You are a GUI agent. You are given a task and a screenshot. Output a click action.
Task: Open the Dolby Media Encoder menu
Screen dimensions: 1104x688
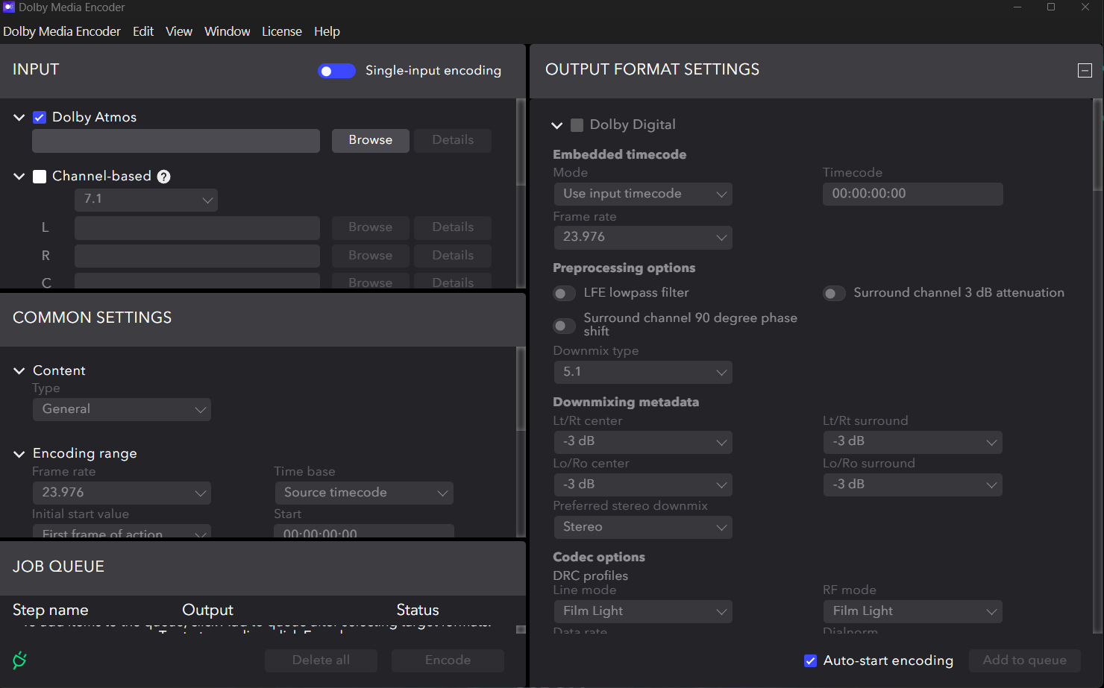(x=62, y=31)
